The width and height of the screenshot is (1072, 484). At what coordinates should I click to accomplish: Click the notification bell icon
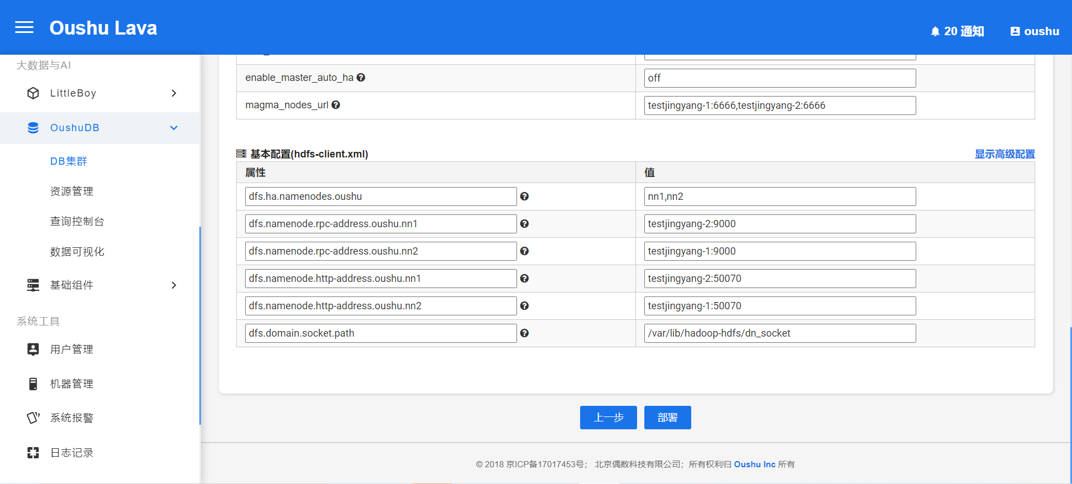pos(935,32)
